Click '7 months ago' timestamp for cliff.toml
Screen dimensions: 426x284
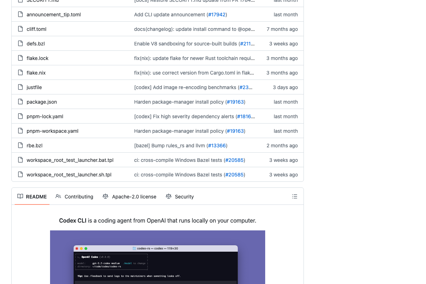[x=282, y=29]
